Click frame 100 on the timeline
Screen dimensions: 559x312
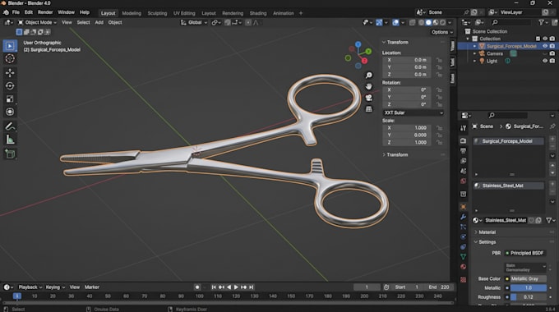[199, 296]
